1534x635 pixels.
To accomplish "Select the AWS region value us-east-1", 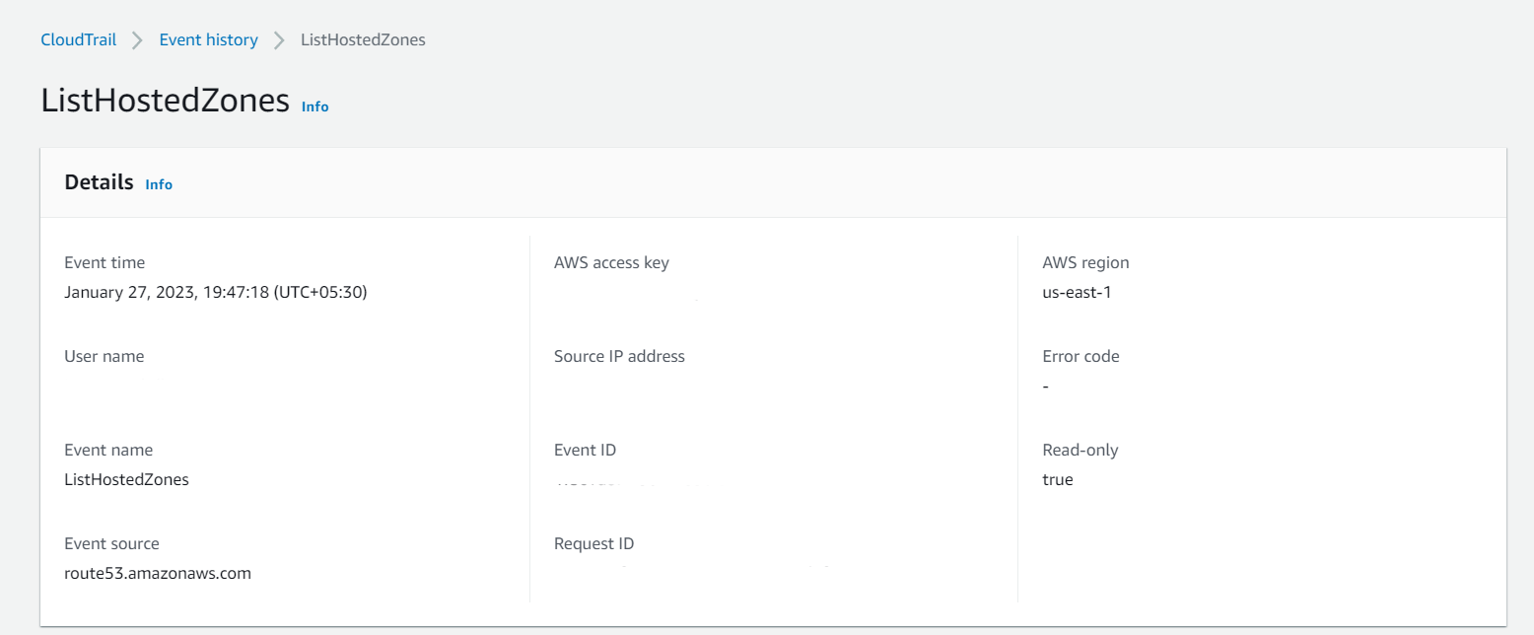I will click(x=1077, y=292).
